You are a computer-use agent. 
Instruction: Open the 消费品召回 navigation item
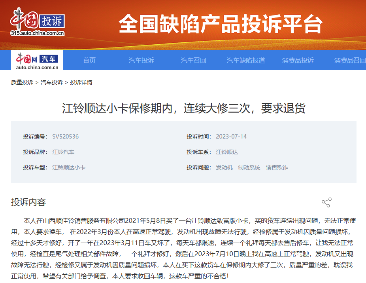350,60
